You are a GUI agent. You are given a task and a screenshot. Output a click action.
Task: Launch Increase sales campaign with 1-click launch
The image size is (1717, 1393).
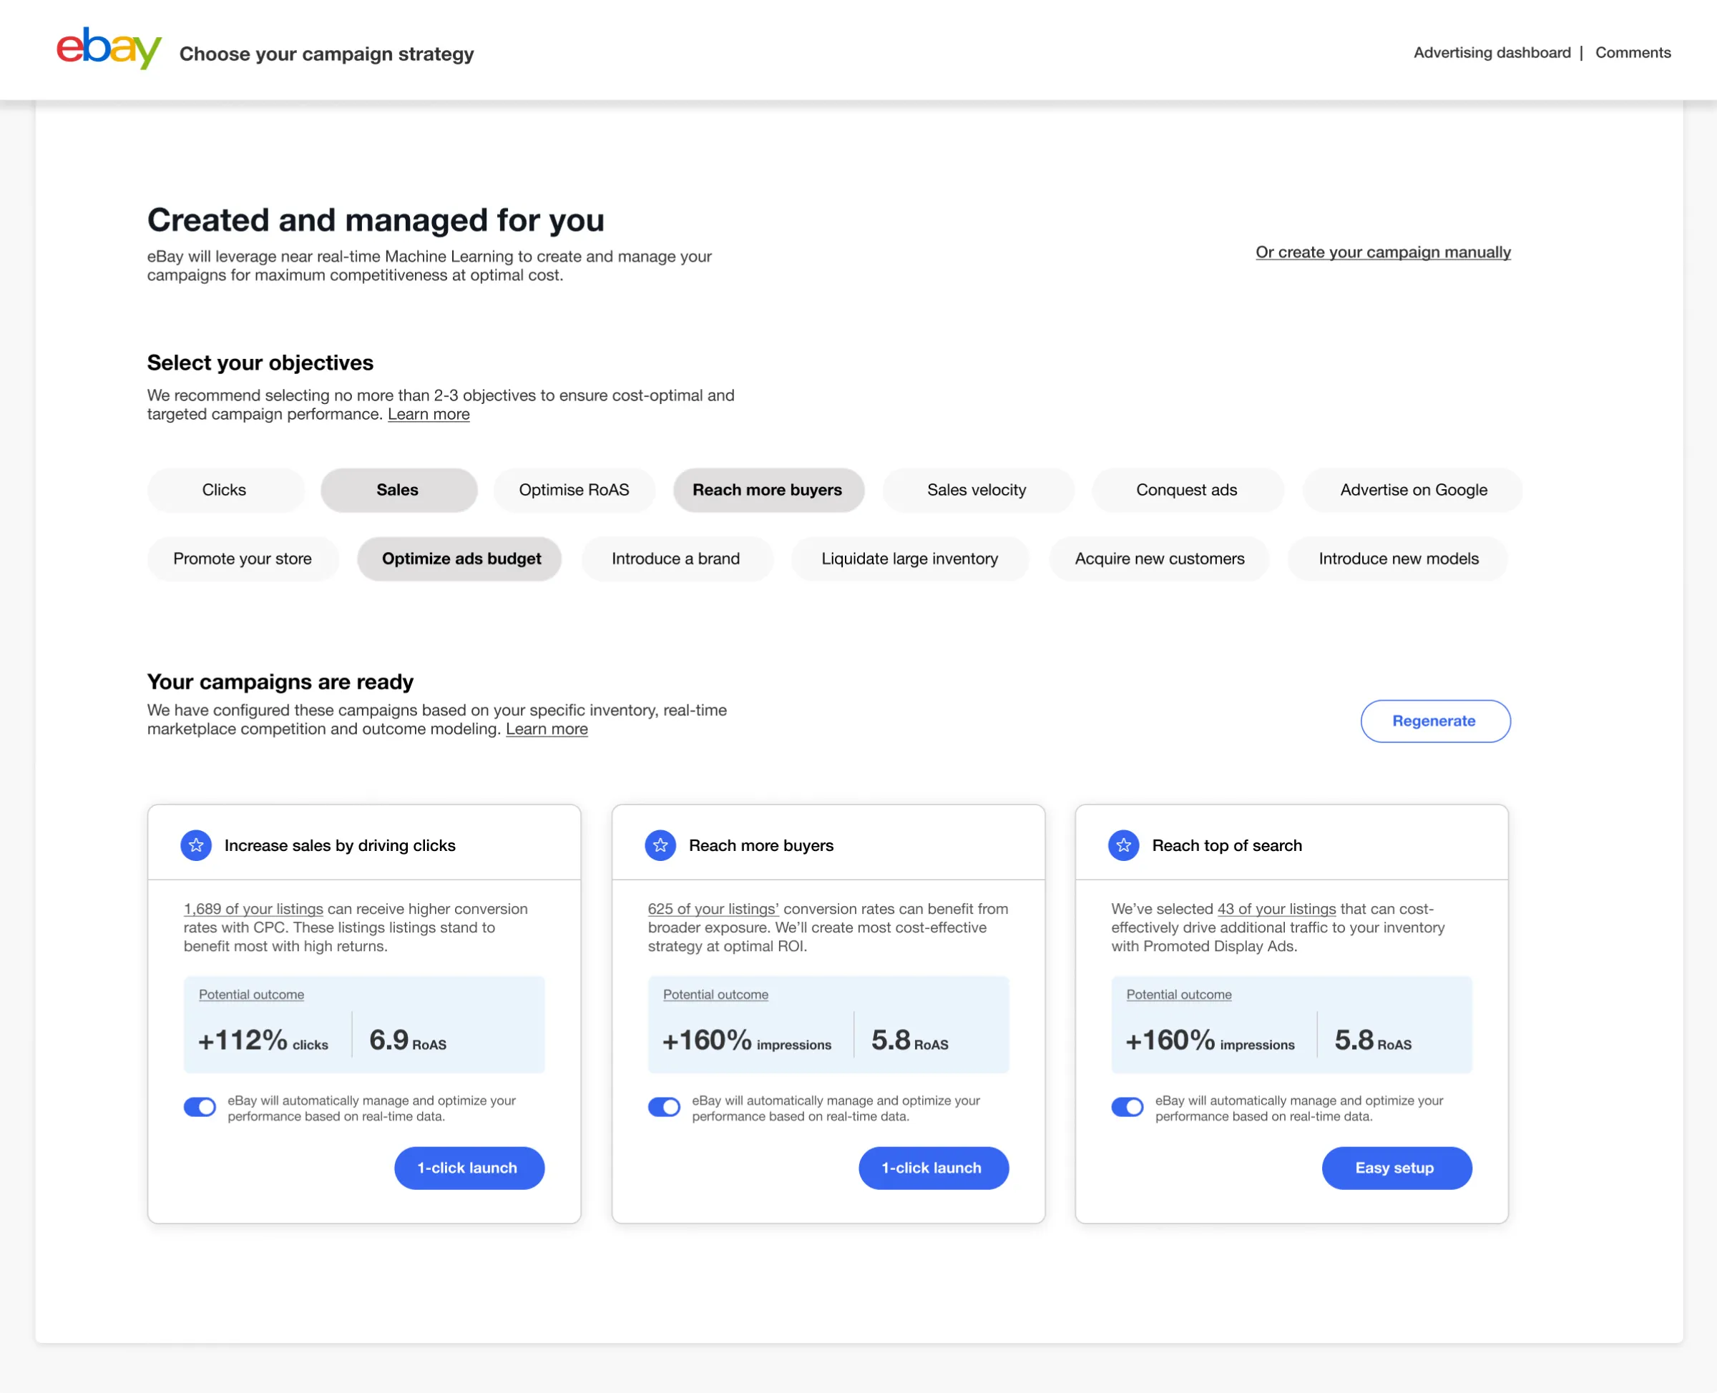(469, 1168)
